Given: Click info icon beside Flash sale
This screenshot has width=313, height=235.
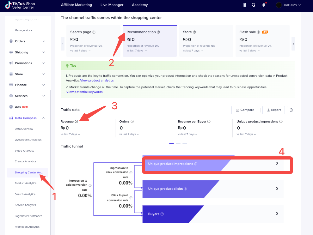Looking at the screenshot, I should (x=258, y=32).
